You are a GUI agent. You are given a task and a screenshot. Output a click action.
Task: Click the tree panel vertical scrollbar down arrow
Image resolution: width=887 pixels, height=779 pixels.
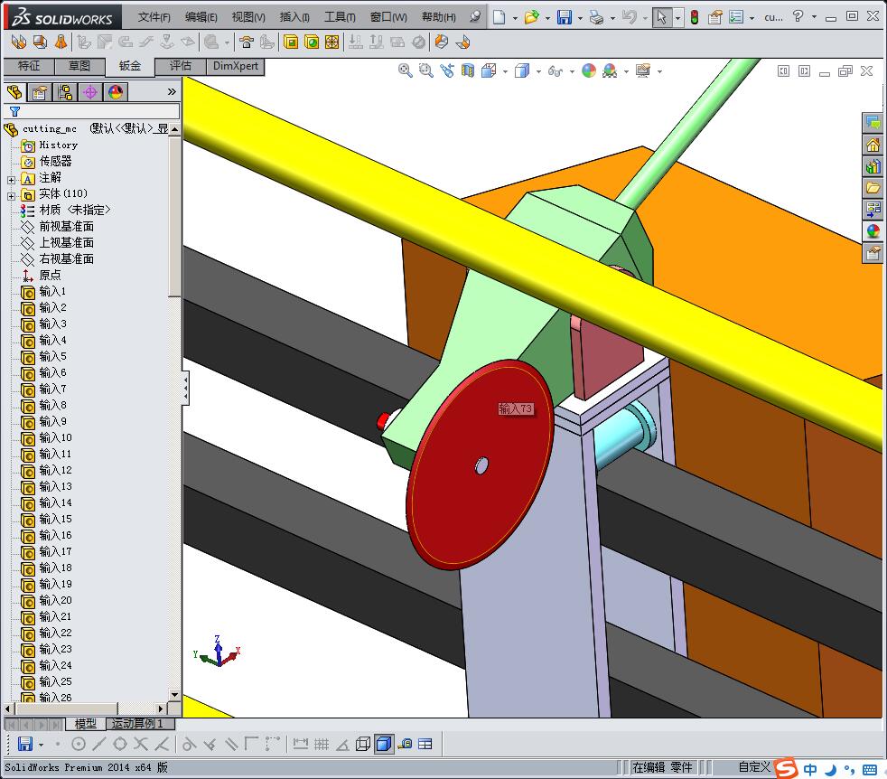(175, 695)
